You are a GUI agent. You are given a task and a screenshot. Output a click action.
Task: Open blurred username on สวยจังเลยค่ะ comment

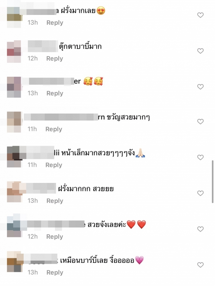(55, 224)
